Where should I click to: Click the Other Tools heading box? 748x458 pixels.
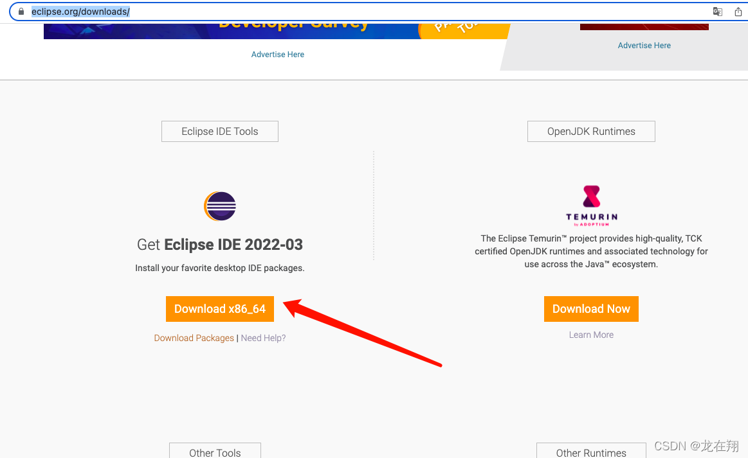pyautogui.click(x=215, y=451)
